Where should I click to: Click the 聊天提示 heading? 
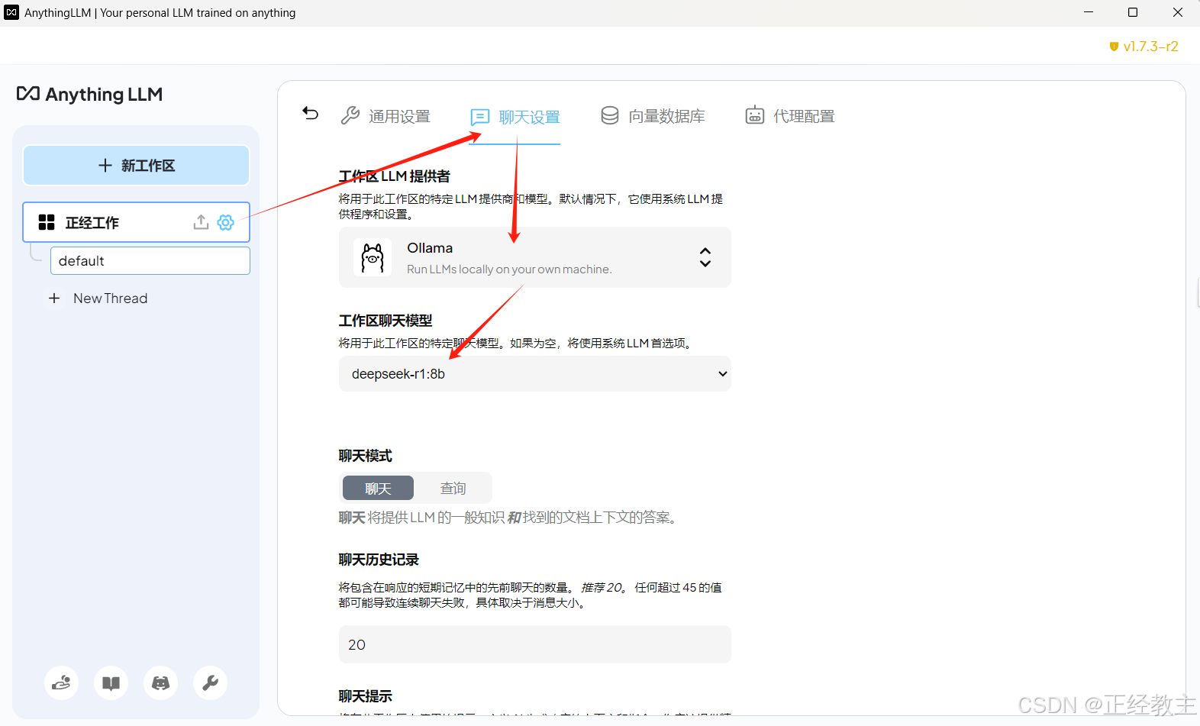[x=366, y=696]
